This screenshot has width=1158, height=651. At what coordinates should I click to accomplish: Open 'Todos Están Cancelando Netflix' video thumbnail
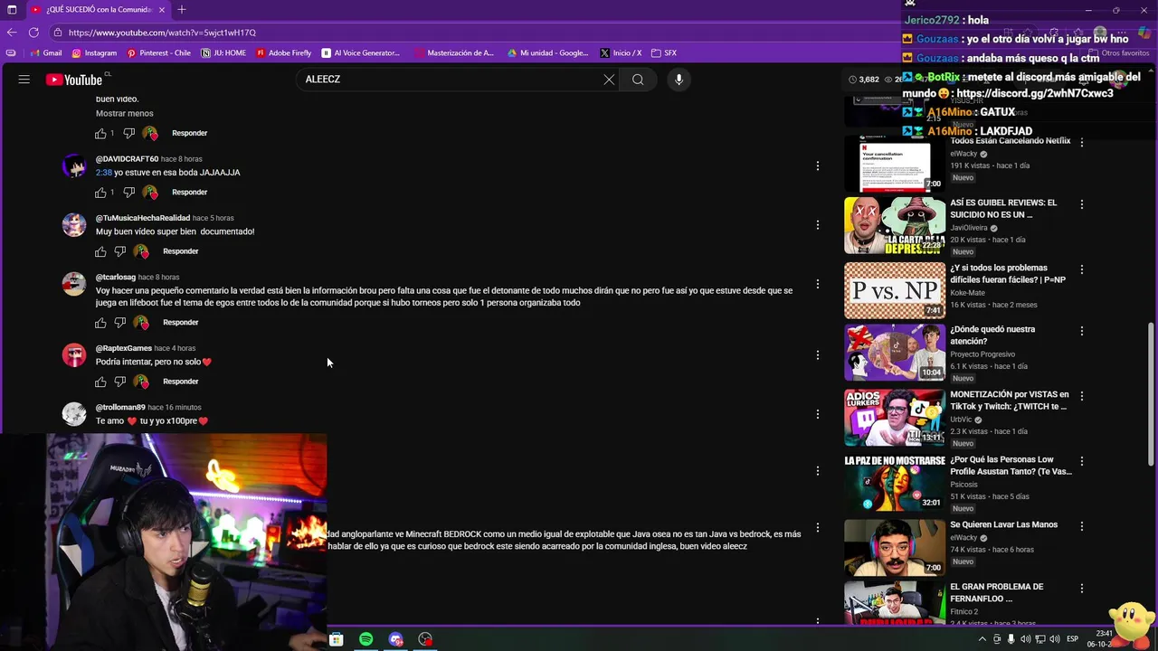895,164
